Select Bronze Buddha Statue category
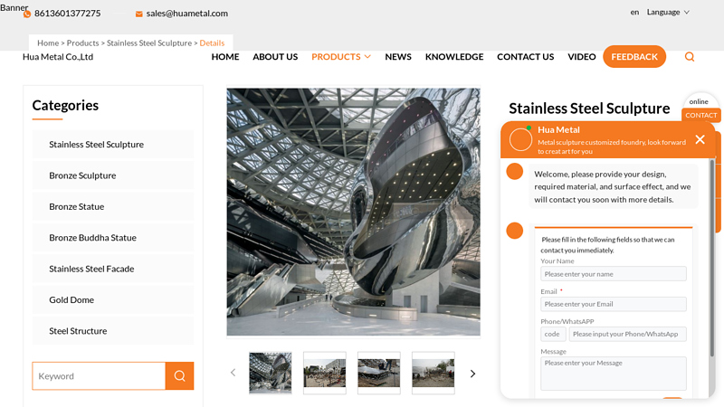 click(113, 238)
